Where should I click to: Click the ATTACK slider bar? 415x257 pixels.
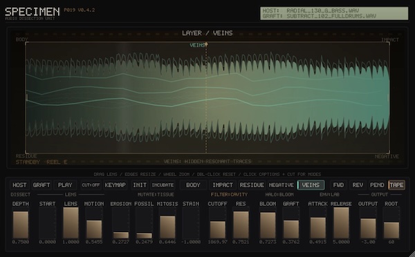(x=318, y=223)
